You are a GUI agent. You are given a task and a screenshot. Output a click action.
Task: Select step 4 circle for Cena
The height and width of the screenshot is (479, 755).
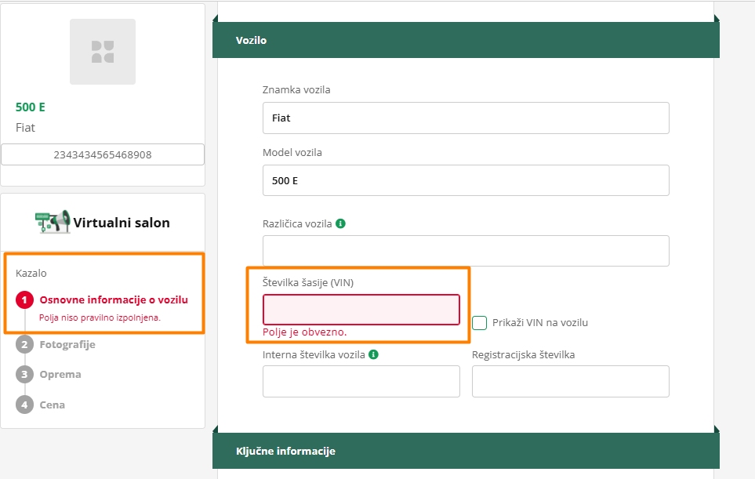(25, 405)
